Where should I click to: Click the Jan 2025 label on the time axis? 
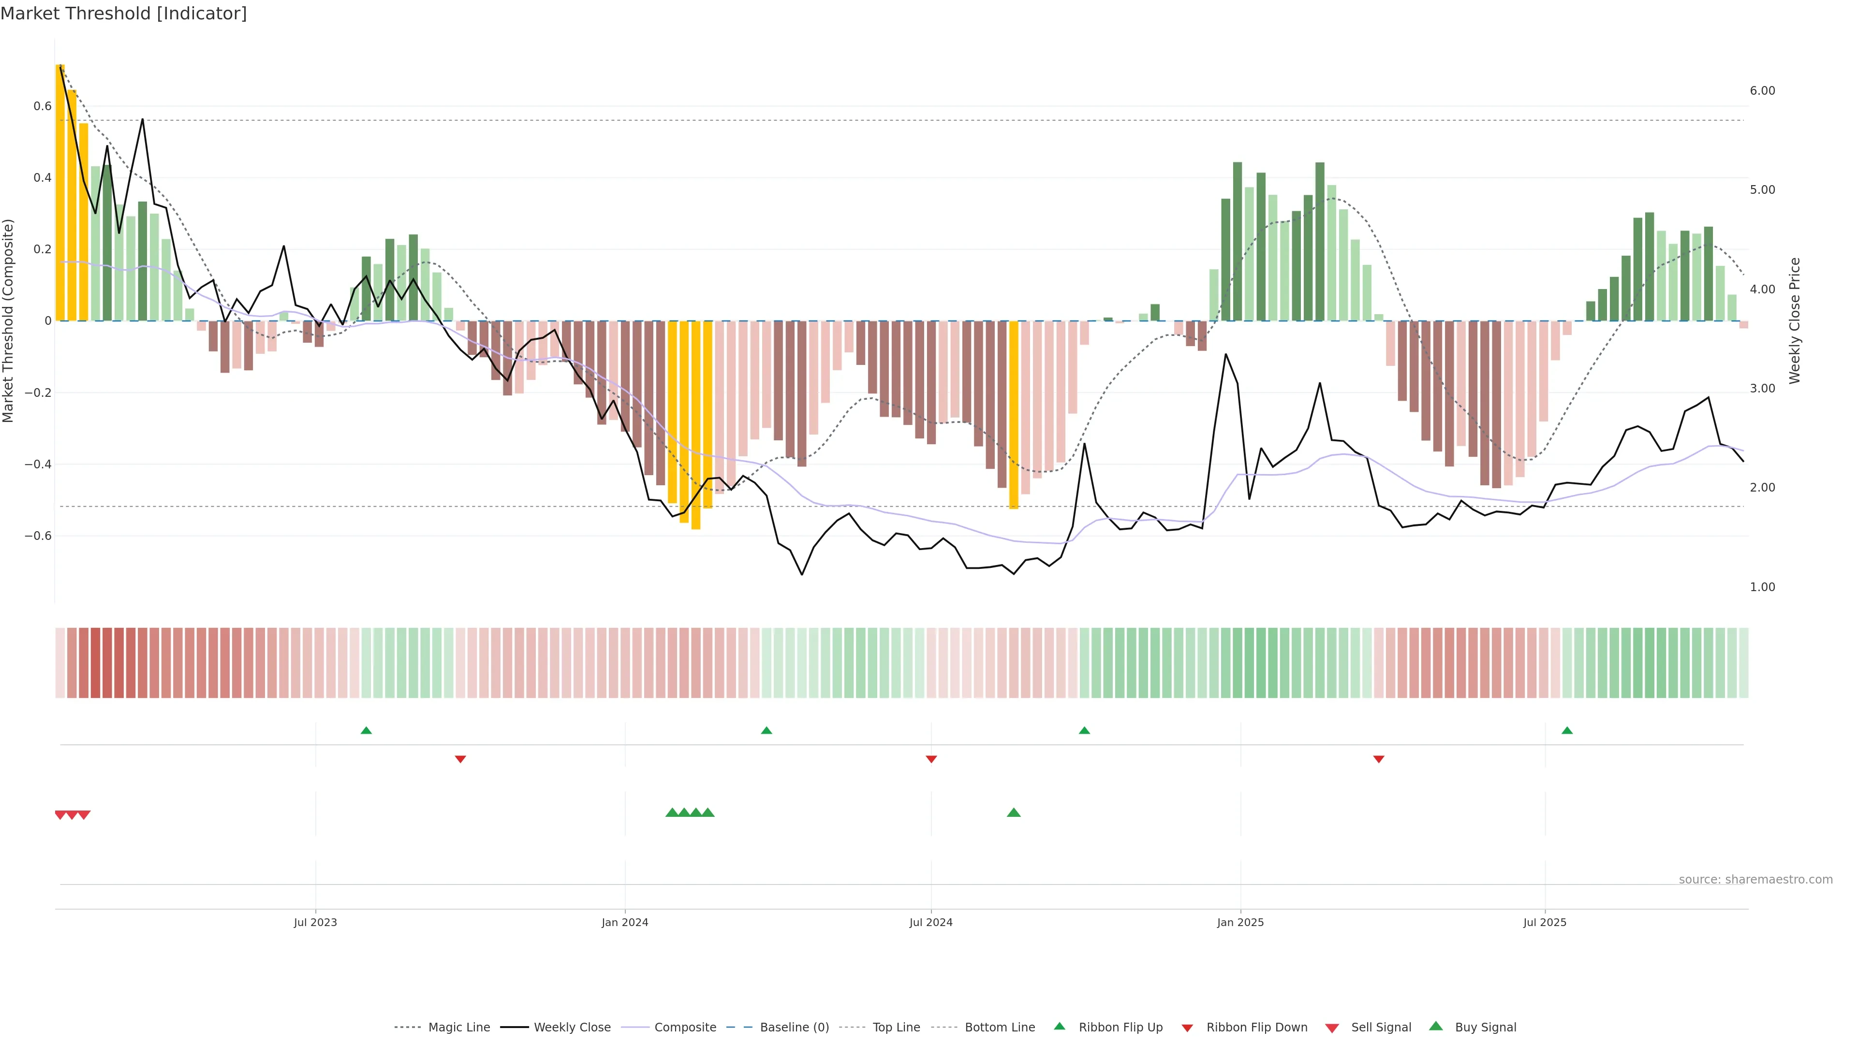pos(1240,922)
